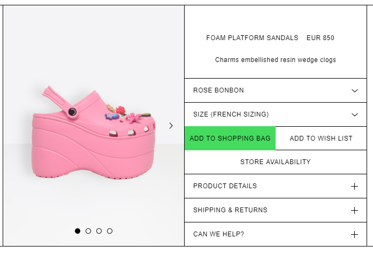Click the chevron arrow on the Size row
The image size is (373, 254).
[x=355, y=114]
